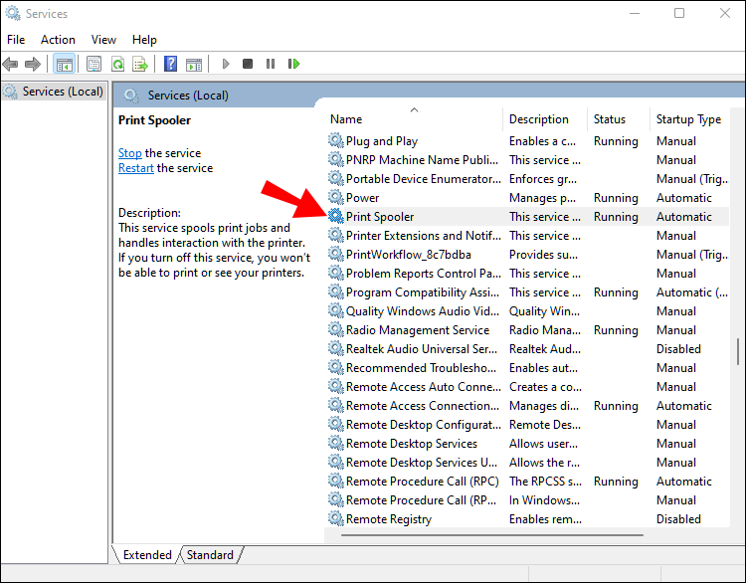Maximize the Services window
Viewport: 746px width, 583px height.
coord(679,13)
